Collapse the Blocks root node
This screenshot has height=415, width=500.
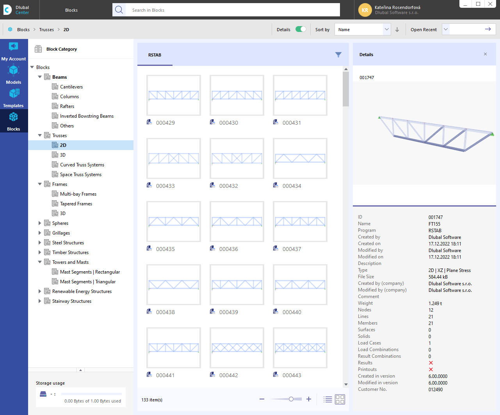[32, 67]
